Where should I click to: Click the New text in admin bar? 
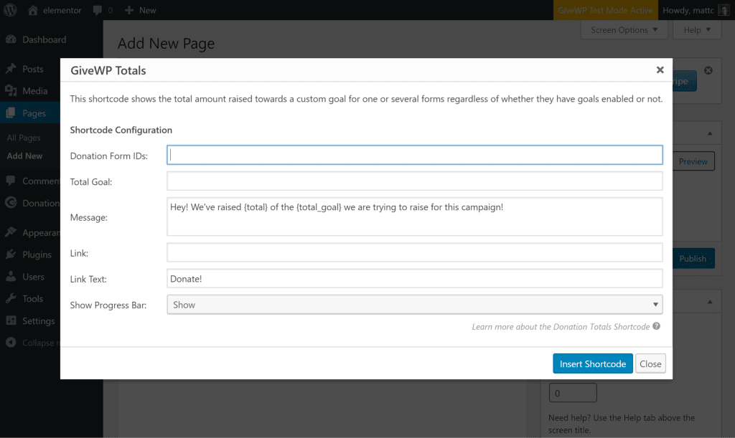[147, 10]
